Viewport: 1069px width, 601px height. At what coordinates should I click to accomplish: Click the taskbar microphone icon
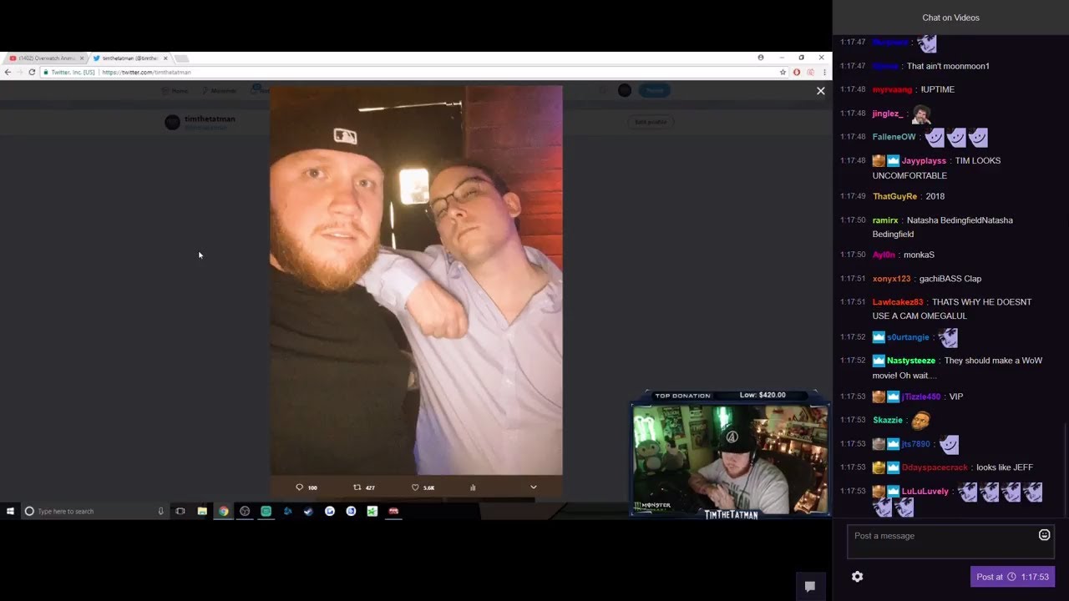160,511
